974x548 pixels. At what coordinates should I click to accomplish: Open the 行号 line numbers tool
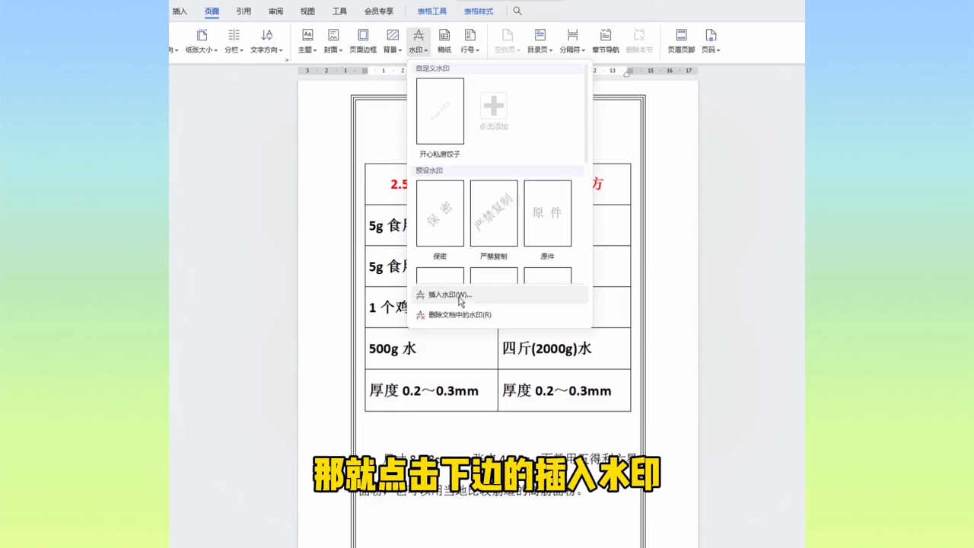click(470, 42)
